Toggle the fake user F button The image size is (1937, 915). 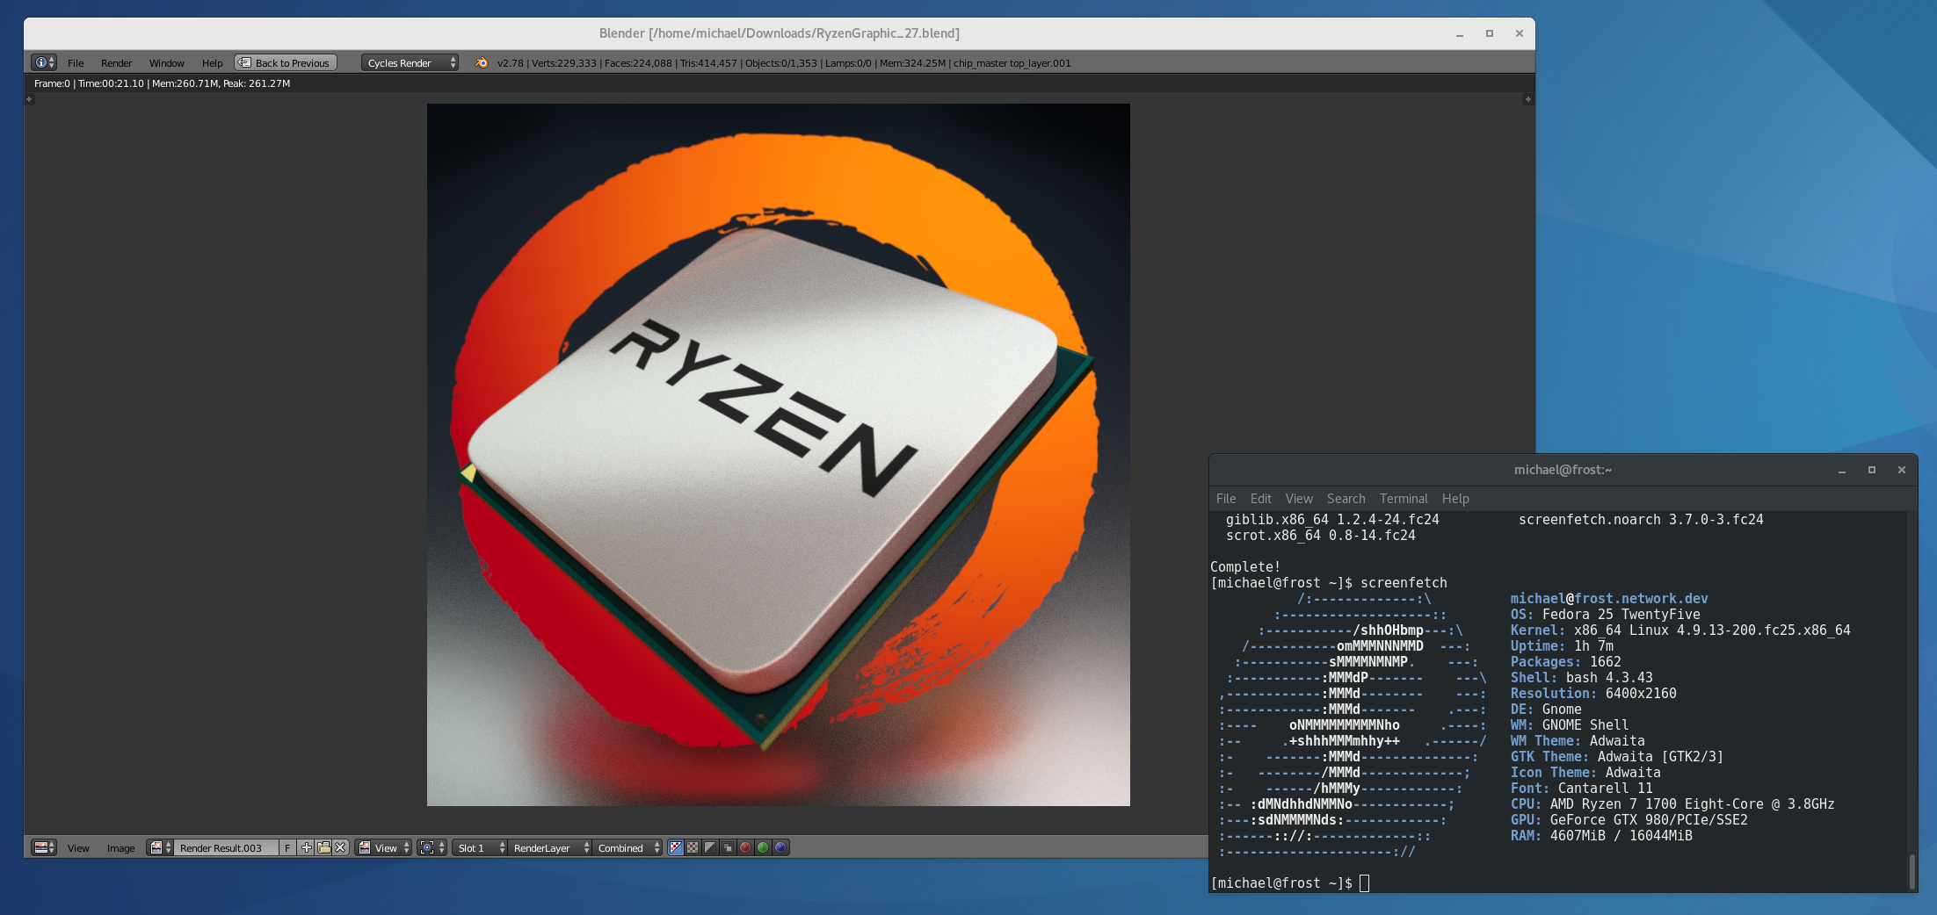point(287,847)
